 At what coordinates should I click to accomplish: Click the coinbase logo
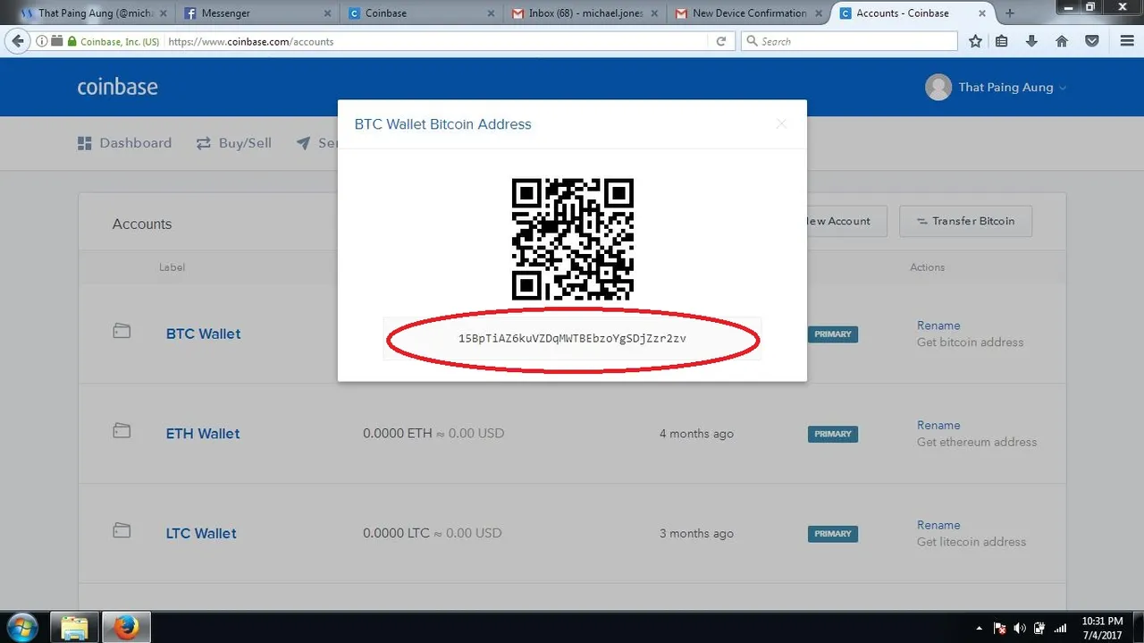point(117,87)
